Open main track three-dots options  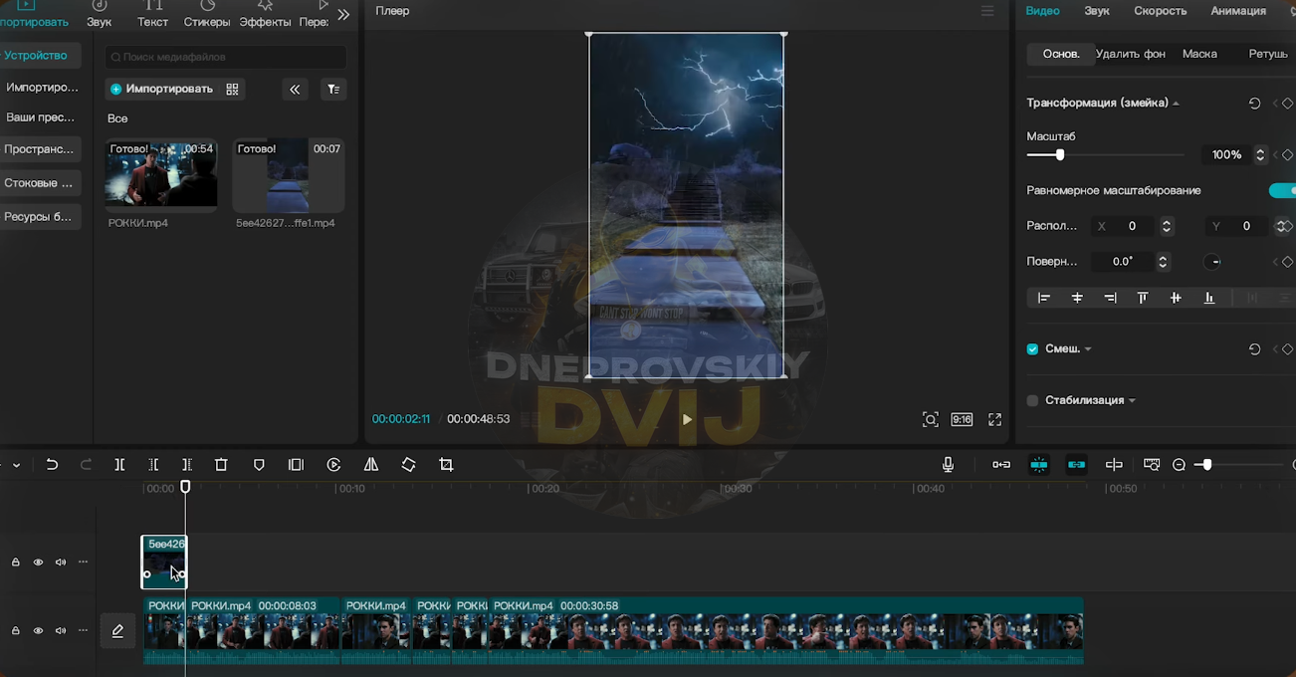tap(84, 631)
